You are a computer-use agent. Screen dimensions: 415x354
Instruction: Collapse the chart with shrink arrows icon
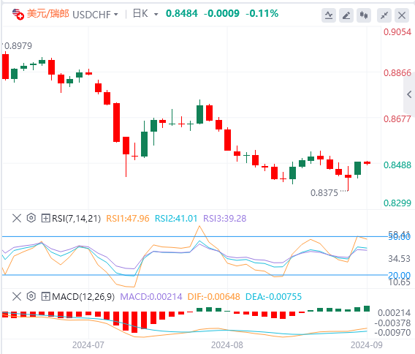coord(384,15)
